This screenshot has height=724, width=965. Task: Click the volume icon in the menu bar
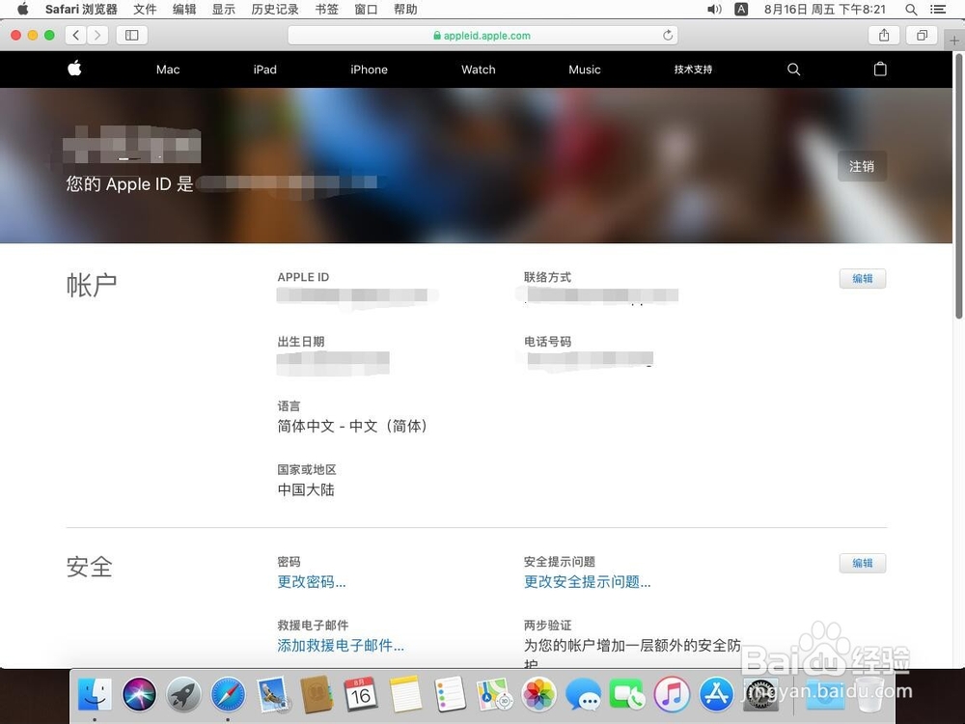714,10
